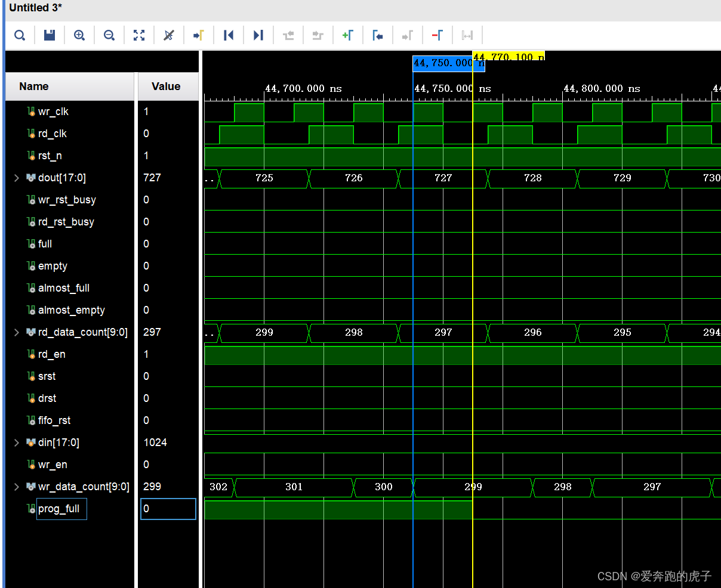Select the wr_en signal
This screenshot has width=721, height=588.
pos(53,465)
